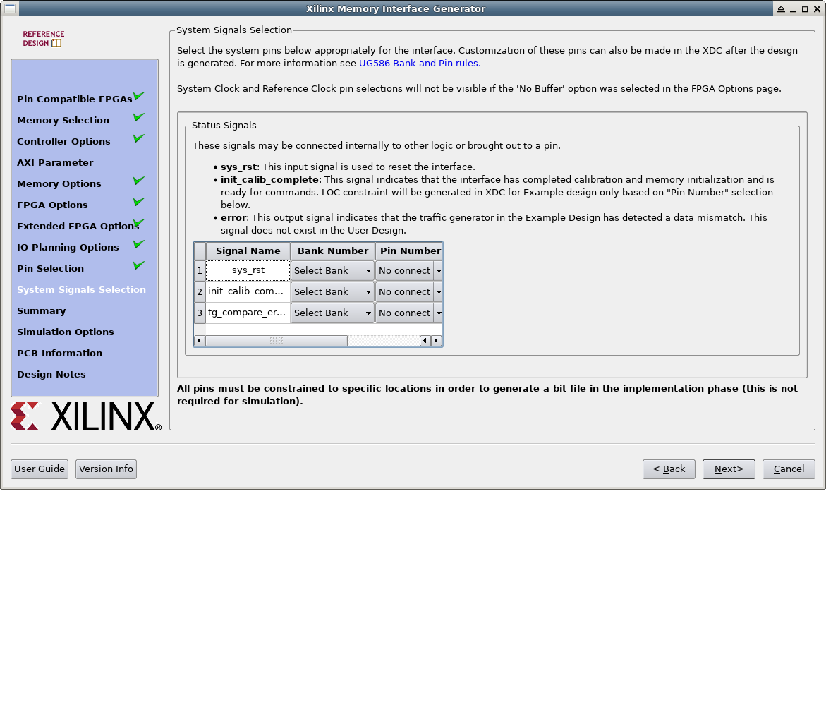Select the sys_rst signal name cell

[248, 270]
